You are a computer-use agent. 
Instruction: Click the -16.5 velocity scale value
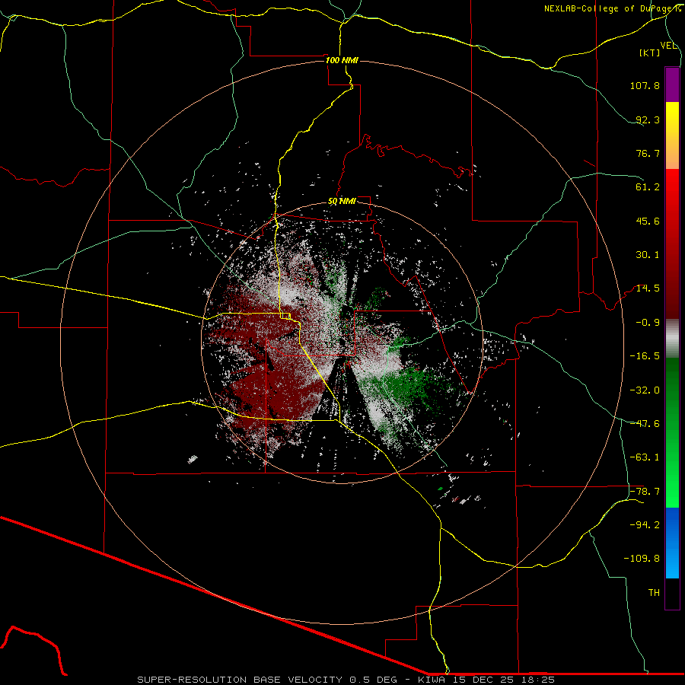(x=645, y=356)
